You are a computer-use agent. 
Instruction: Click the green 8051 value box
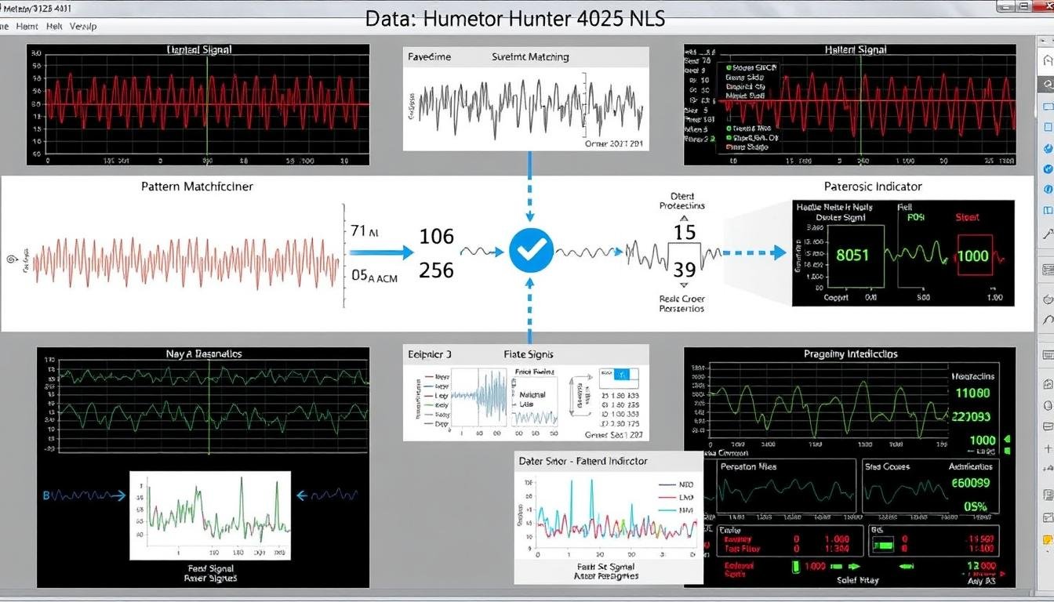point(852,256)
